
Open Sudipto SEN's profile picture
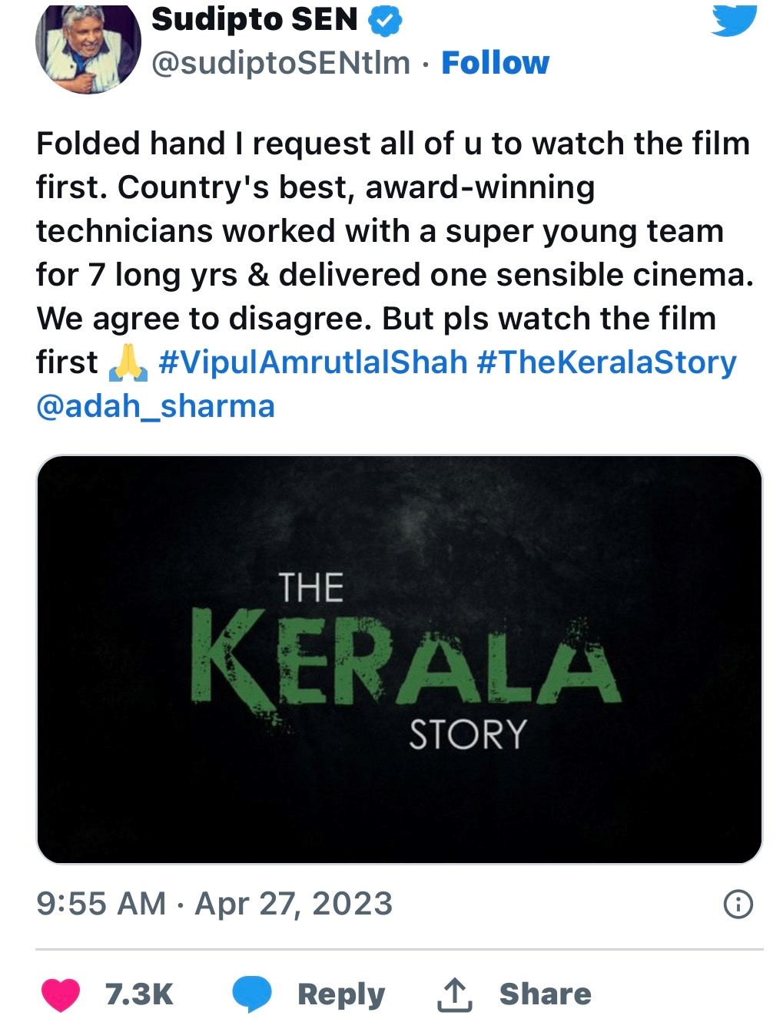(x=88, y=48)
